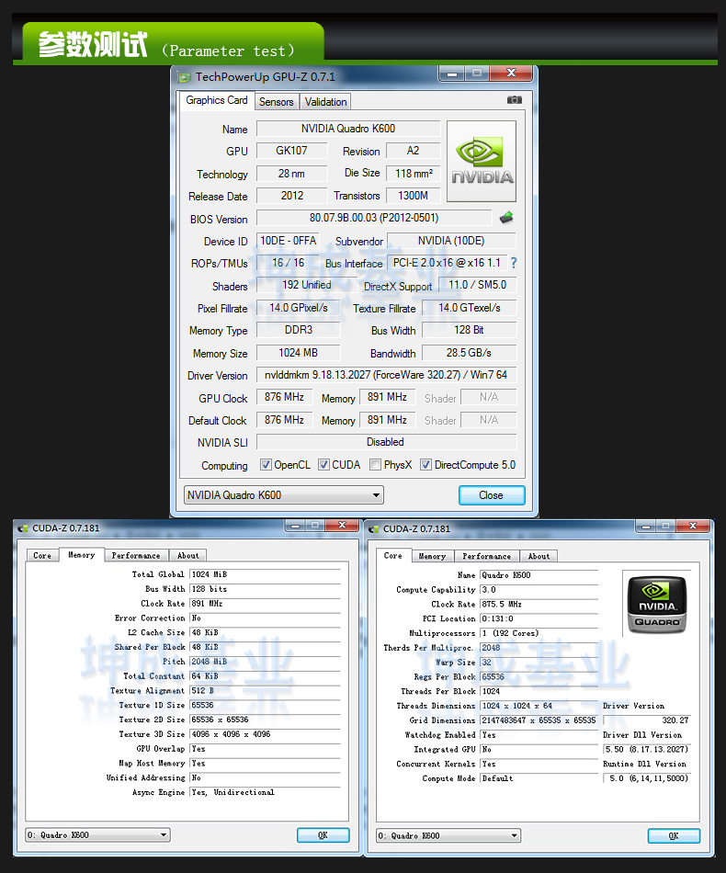Screen dimensions: 726x873
Task: Click the bus interface question mark icon
Action: [514, 263]
